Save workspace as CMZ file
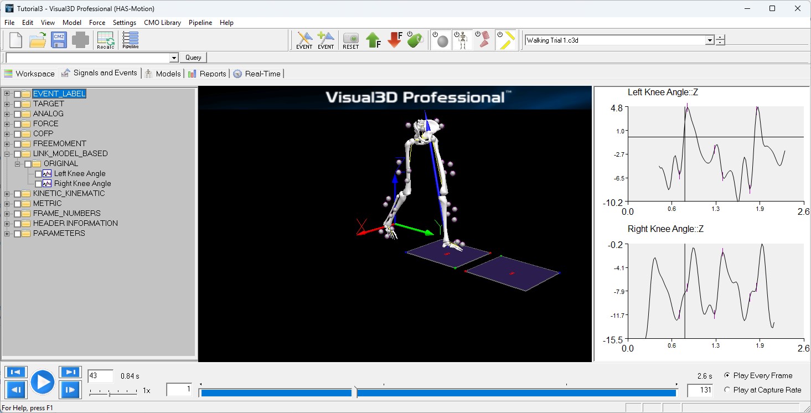 point(59,40)
